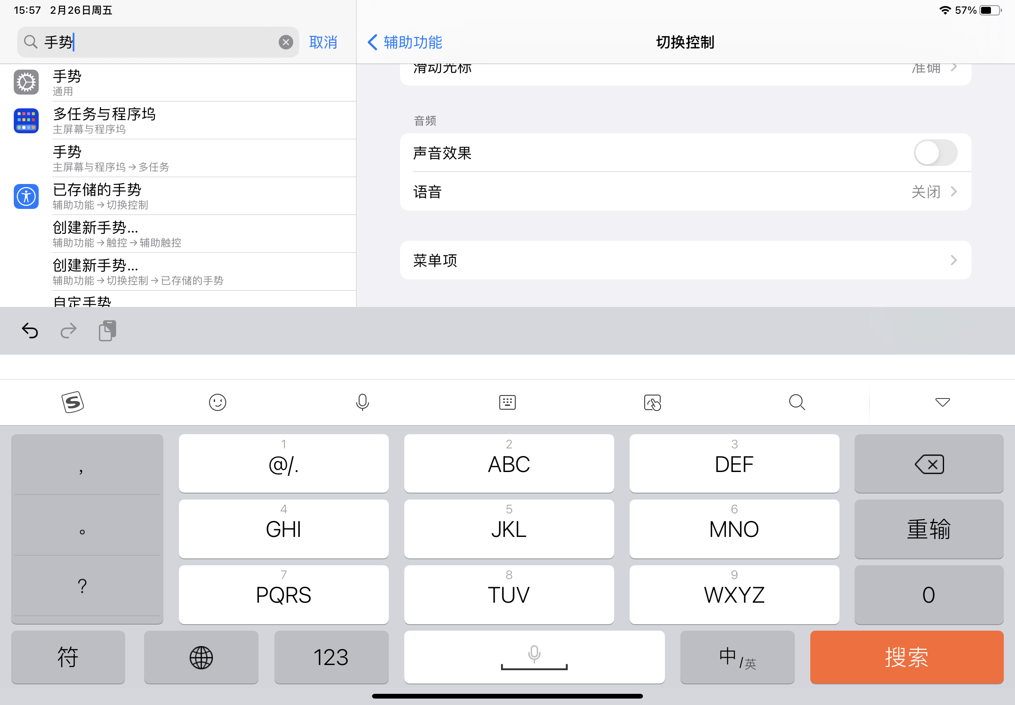The width and height of the screenshot is (1015, 705).
Task: Open the 语音 setting row
Action: click(x=685, y=192)
